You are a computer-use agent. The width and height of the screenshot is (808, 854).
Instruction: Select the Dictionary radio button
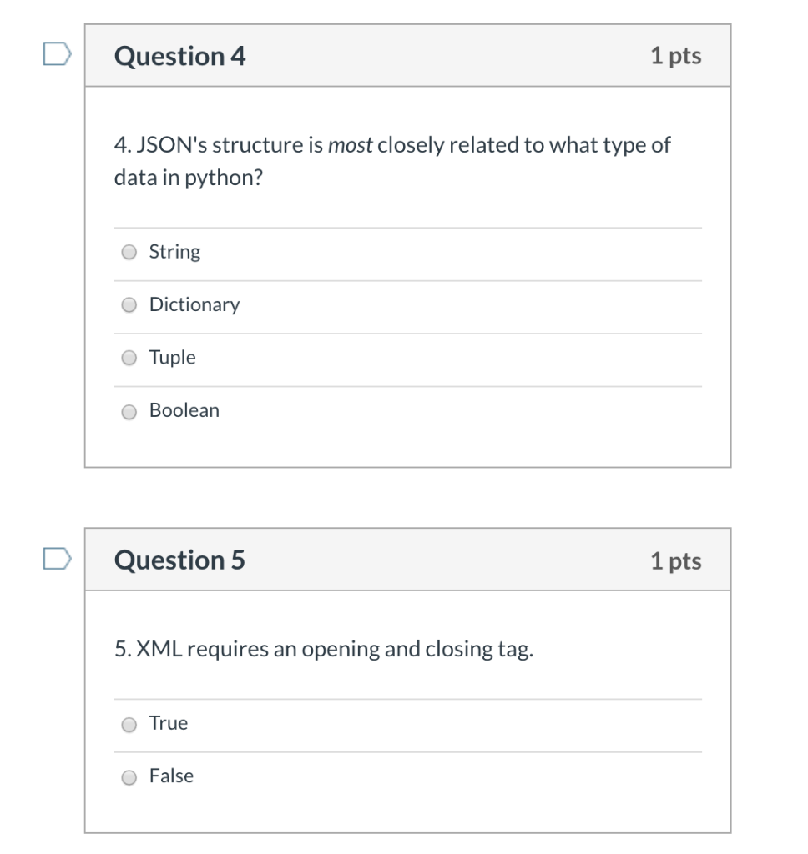click(129, 305)
